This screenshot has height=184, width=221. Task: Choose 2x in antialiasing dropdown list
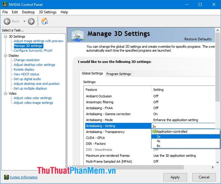pyautogui.click(x=186, y=137)
